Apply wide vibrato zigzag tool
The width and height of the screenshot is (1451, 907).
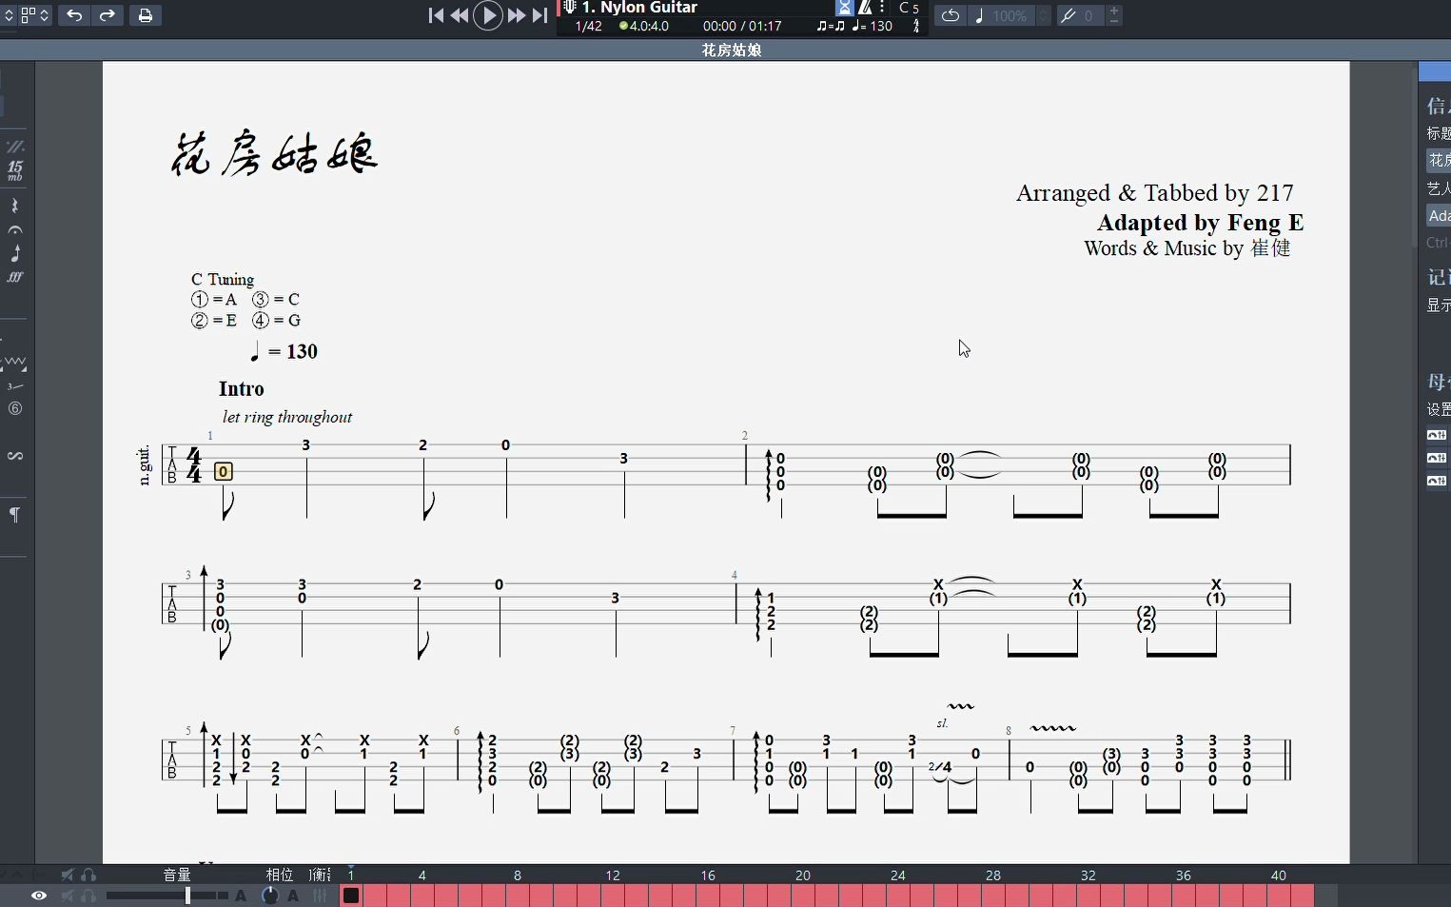(x=14, y=363)
